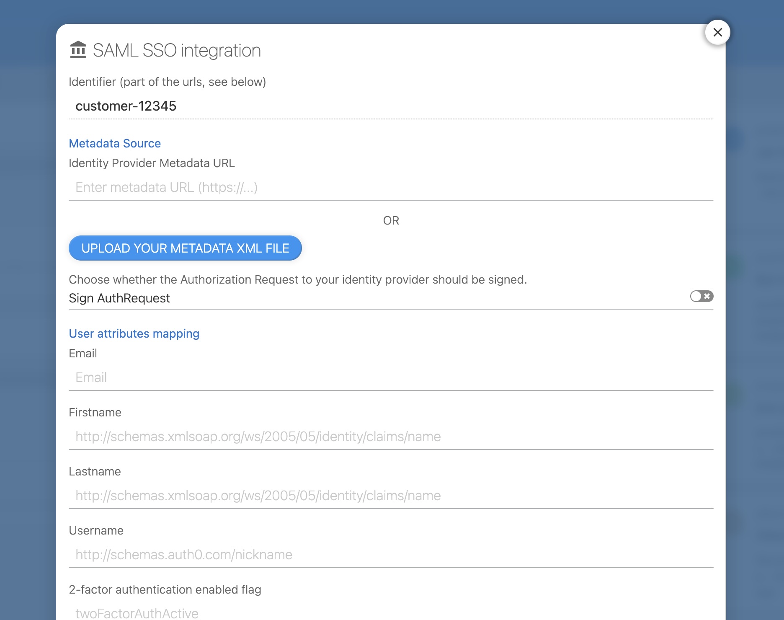Toggle the Sign AuthRequest switch
The width and height of the screenshot is (784, 620).
click(x=701, y=296)
